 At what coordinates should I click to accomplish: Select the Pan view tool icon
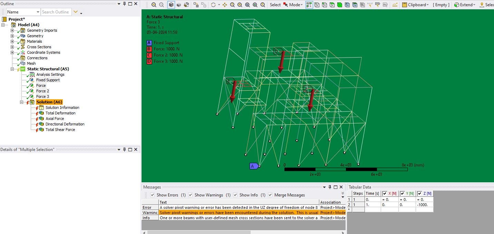pyautogui.click(x=225, y=5)
